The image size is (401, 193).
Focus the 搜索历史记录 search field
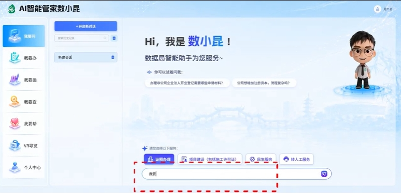click(81, 38)
